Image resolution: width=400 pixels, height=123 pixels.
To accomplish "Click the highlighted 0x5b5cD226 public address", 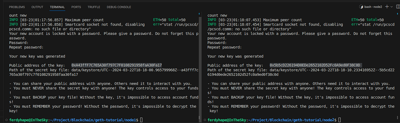I will [315, 65].
